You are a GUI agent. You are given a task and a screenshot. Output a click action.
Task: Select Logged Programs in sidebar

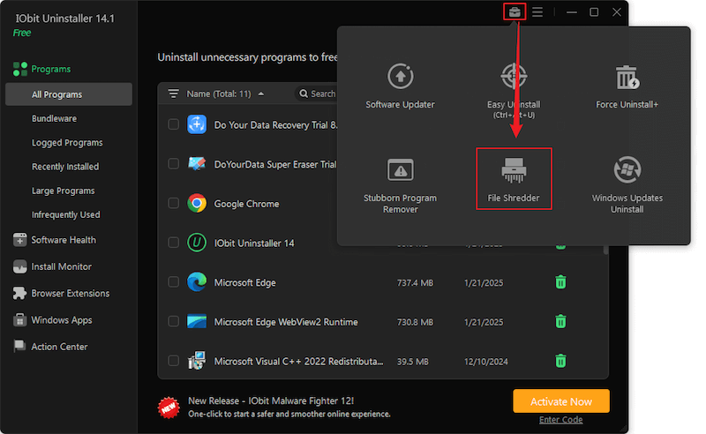[x=67, y=143]
